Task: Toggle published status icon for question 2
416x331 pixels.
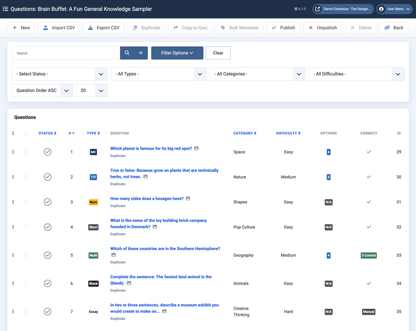Action: pos(48,177)
